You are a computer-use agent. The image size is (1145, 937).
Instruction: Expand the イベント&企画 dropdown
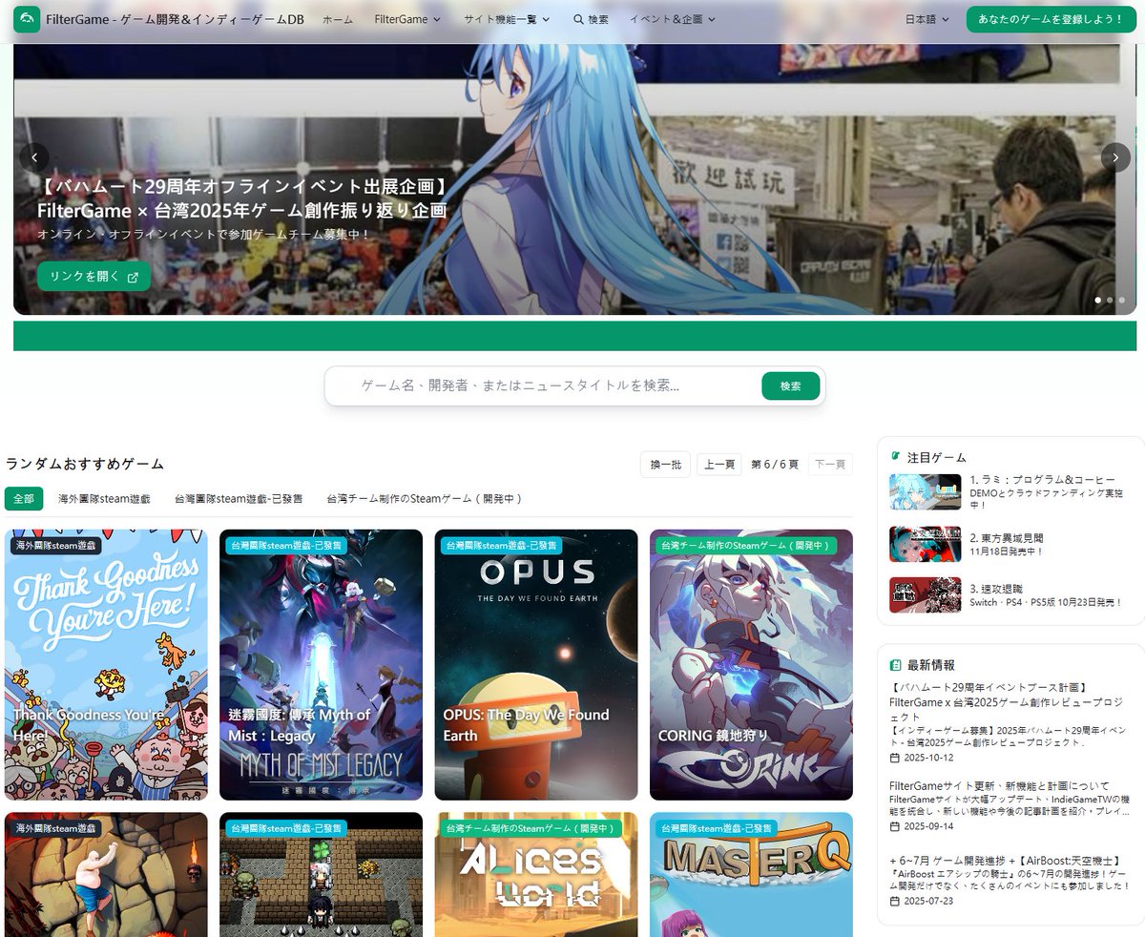pyautogui.click(x=672, y=19)
